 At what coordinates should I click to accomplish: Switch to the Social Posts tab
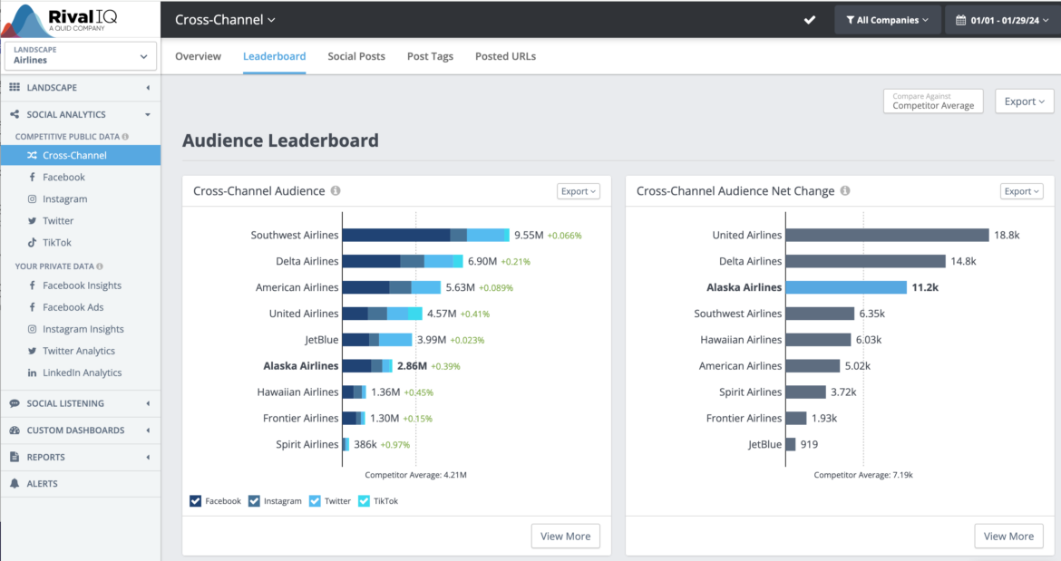356,56
